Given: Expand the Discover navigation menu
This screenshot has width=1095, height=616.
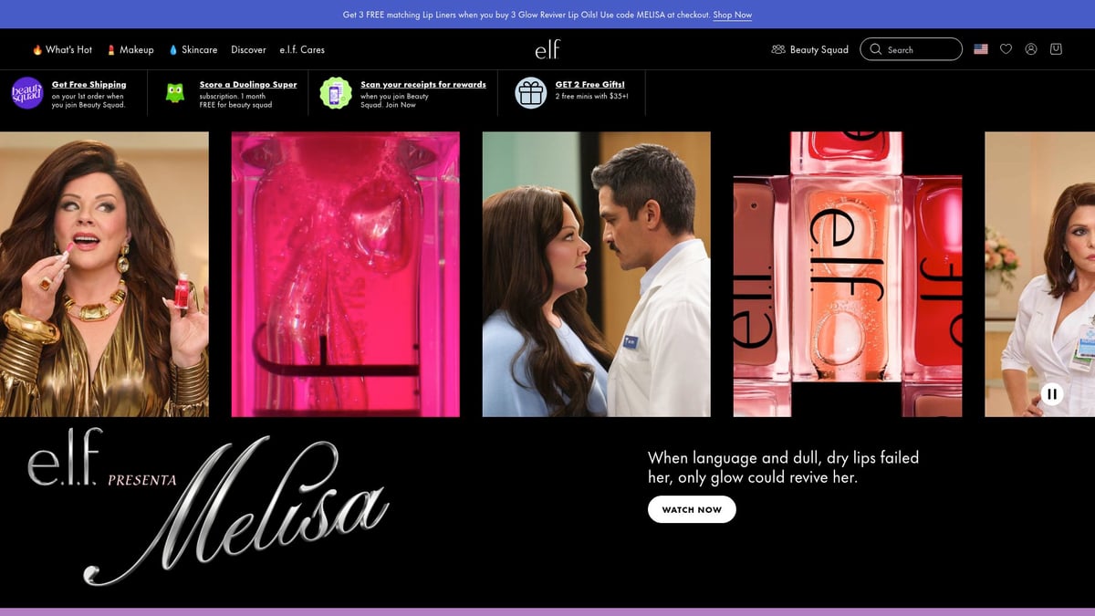Looking at the screenshot, I should pyautogui.click(x=248, y=50).
